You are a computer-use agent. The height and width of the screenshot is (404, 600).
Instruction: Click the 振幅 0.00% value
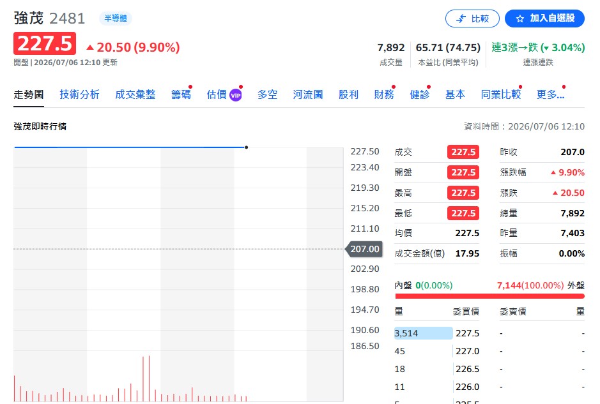572,253
